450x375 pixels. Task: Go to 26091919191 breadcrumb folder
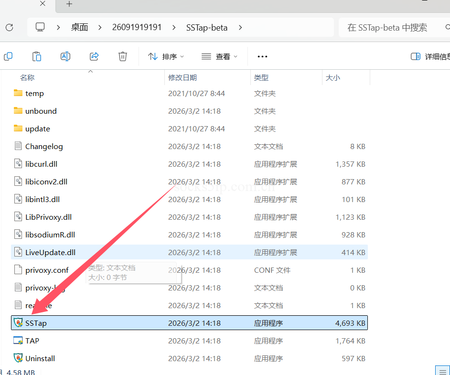137,28
